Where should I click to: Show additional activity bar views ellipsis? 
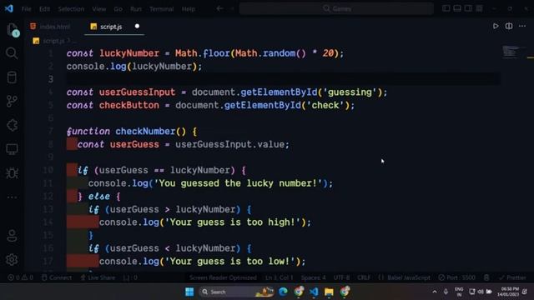(12, 197)
